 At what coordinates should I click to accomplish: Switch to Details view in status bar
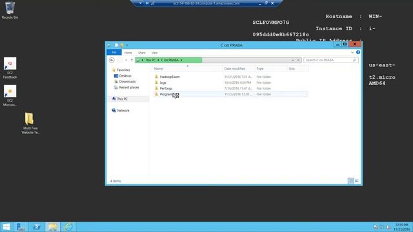click(x=351, y=180)
